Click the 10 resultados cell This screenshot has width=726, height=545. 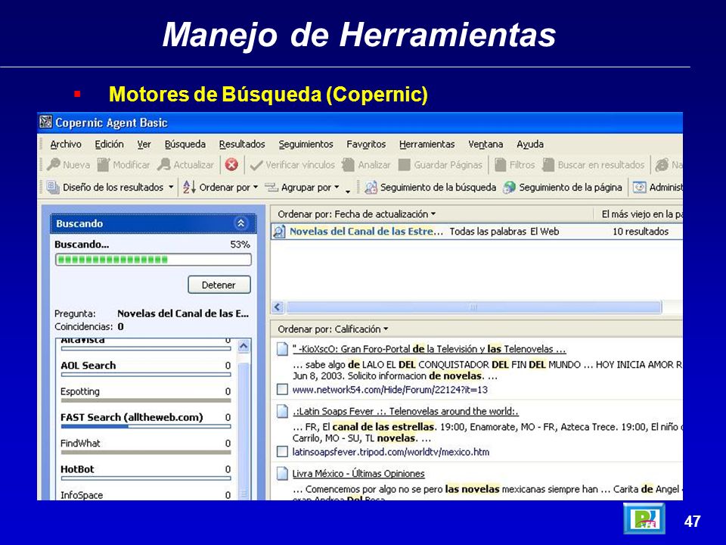641,232
